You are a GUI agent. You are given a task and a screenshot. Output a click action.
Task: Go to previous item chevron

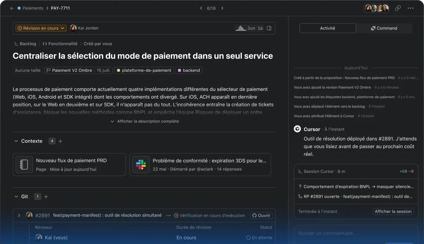click(x=201, y=8)
